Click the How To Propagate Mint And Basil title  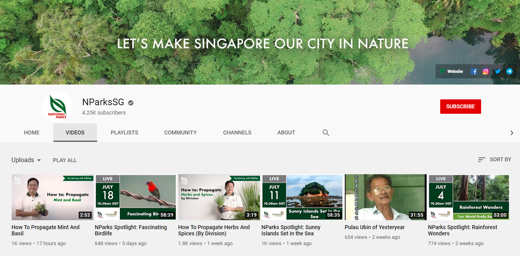[45, 230]
